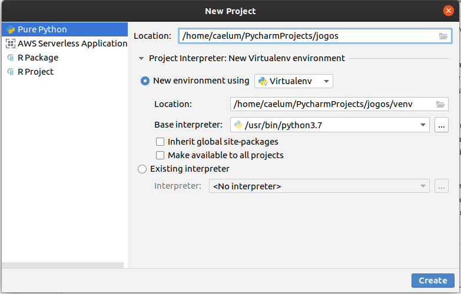The height and width of the screenshot is (294, 461).
Task: Open the Base interpreter dropdown
Action: [330, 125]
